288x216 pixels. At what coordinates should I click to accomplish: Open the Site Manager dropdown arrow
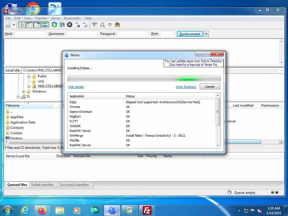14,25
